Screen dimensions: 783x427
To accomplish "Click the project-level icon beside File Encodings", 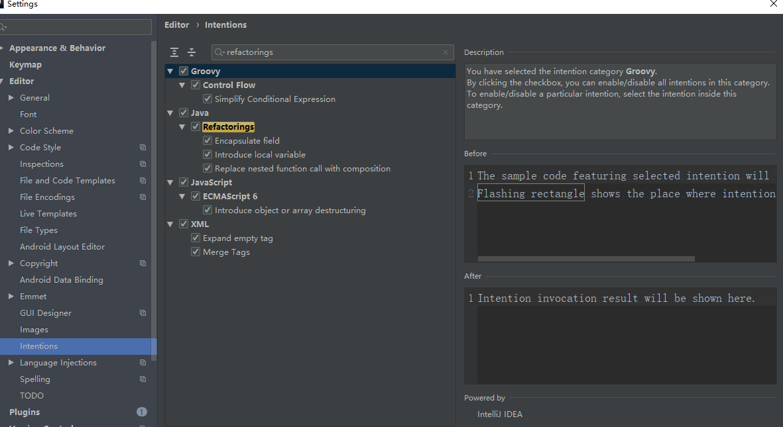I will tap(143, 197).
